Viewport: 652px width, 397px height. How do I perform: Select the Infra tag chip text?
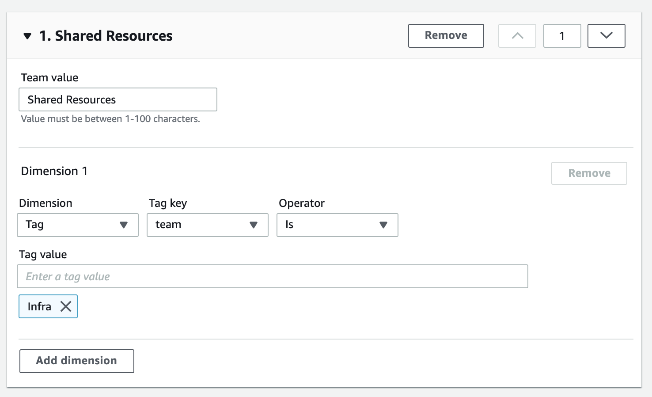[39, 306]
